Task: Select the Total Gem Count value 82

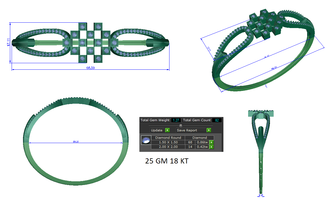Action: coord(217,120)
